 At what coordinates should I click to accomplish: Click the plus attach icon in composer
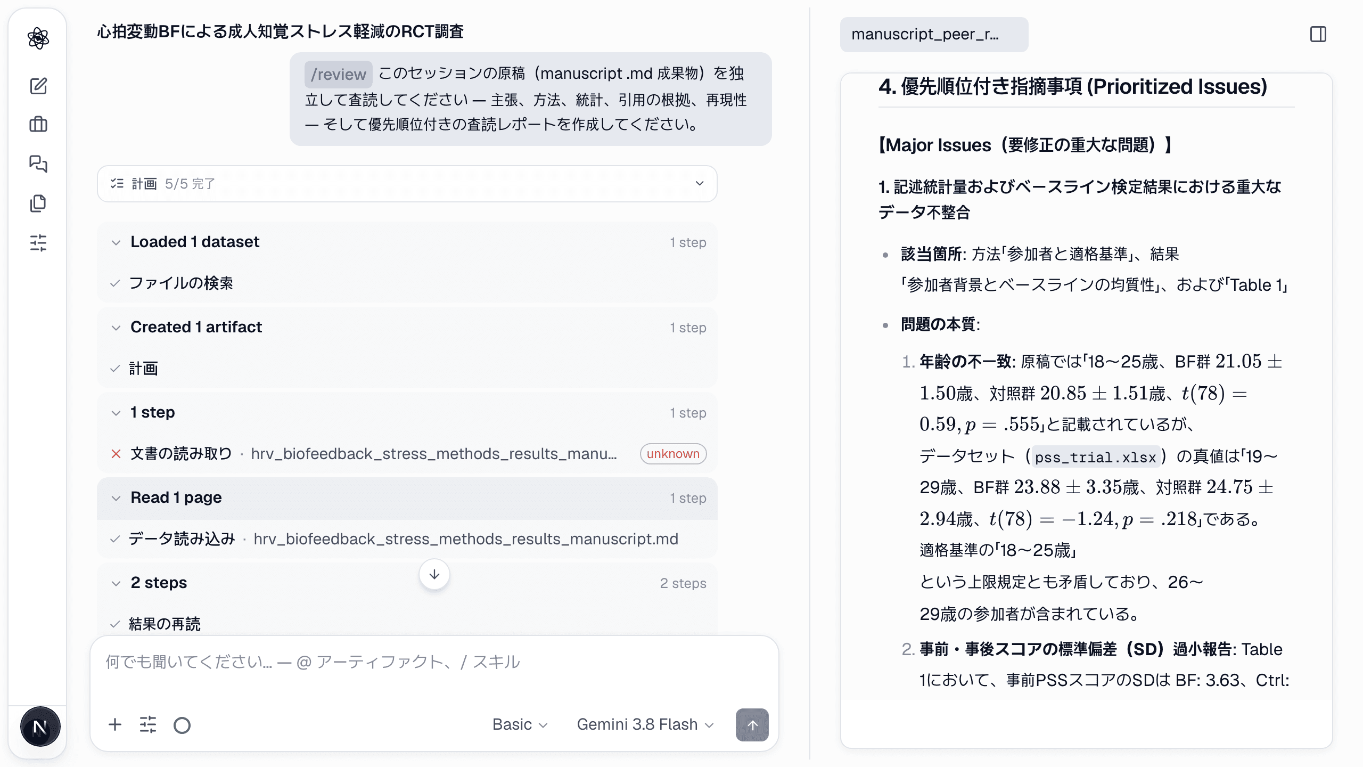[115, 724]
